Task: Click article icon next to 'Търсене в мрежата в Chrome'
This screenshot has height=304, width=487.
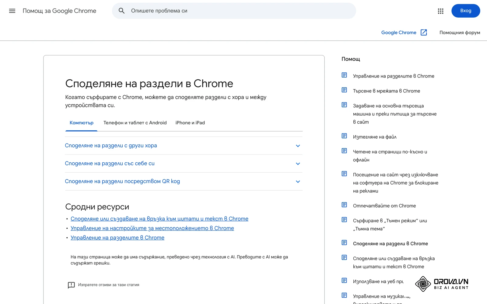Action: click(x=344, y=90)
